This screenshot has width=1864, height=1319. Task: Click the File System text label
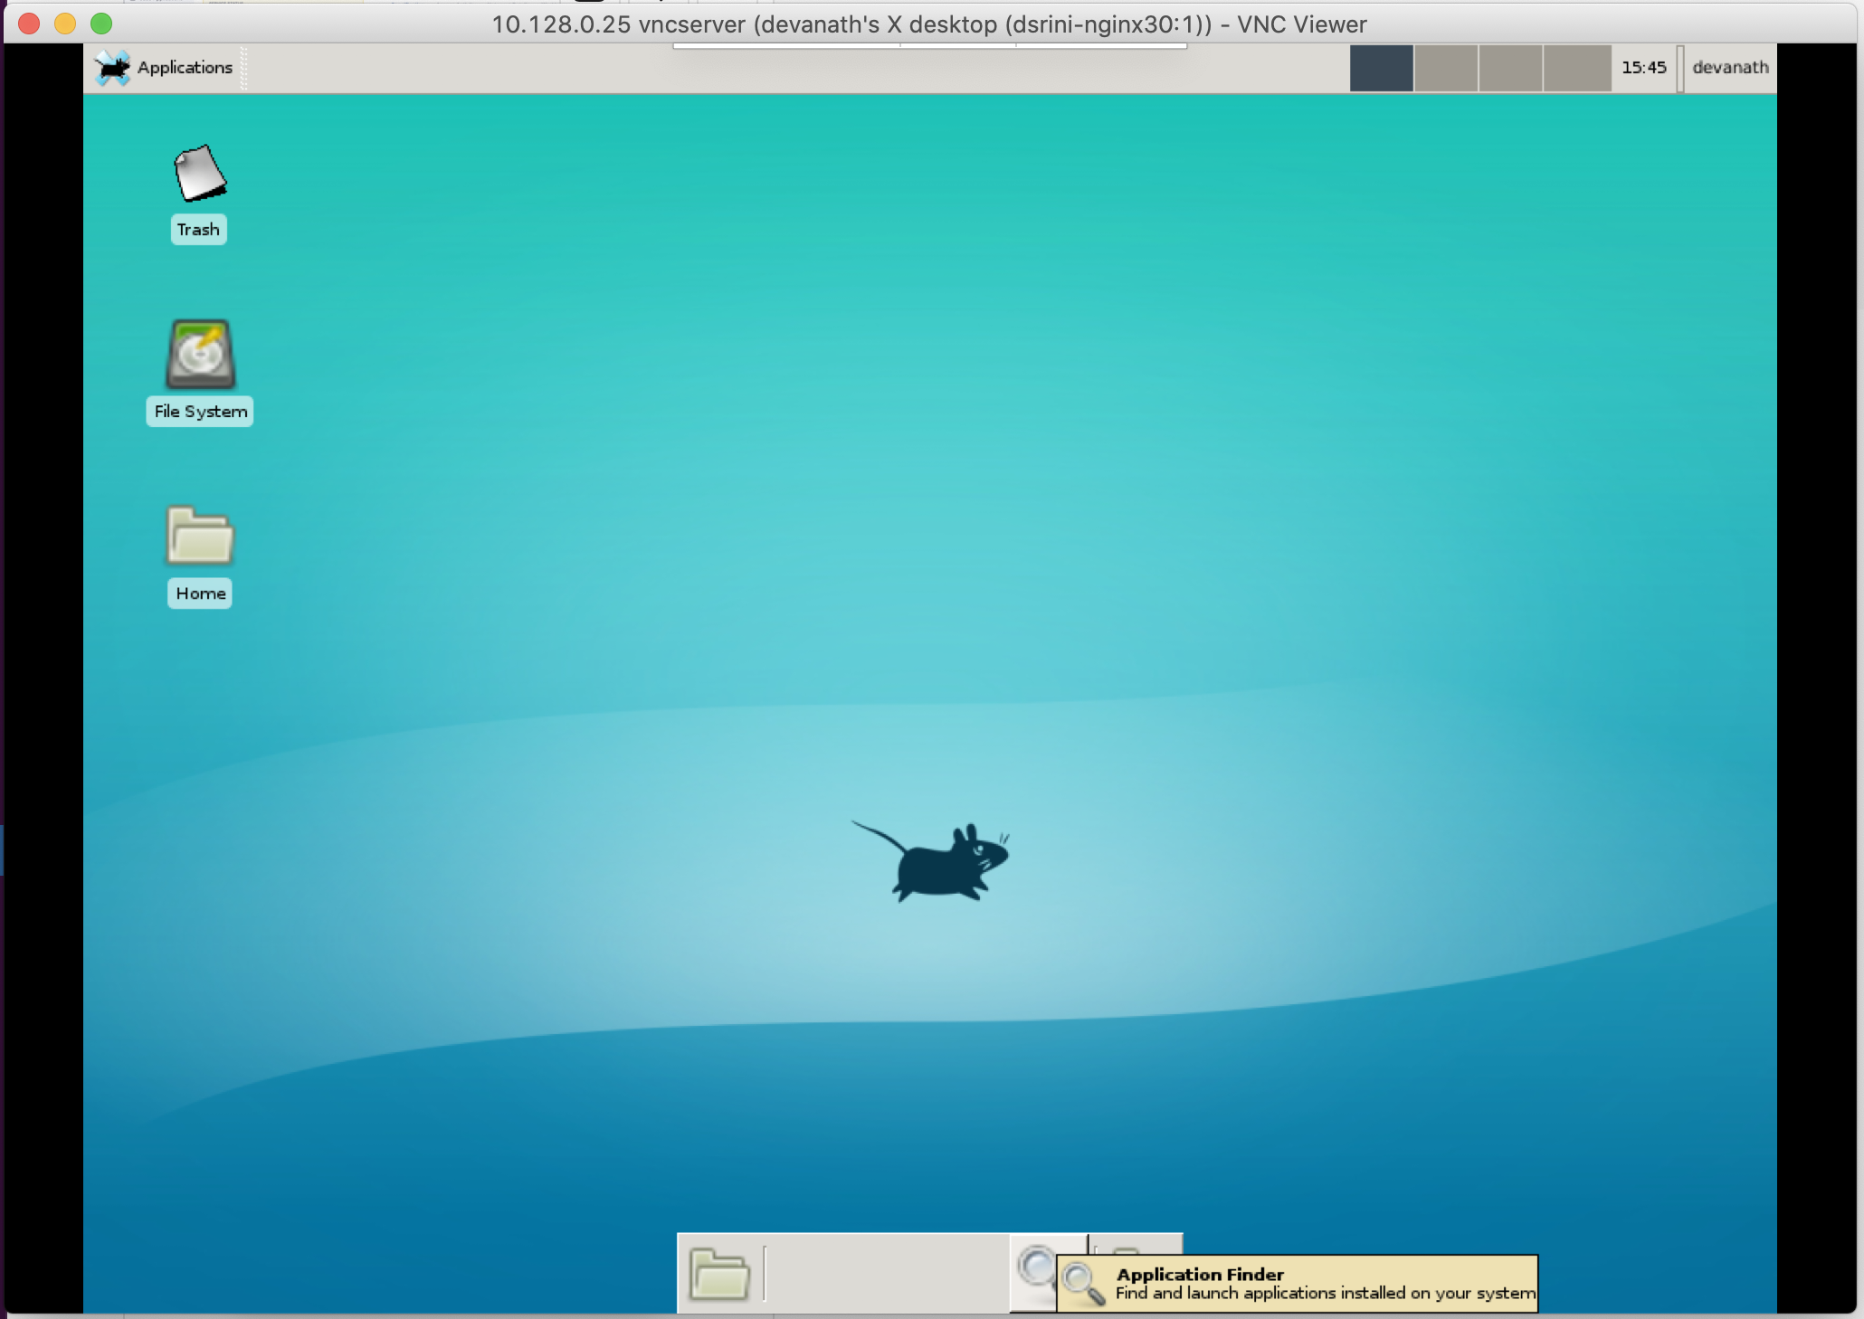click(x=200, y=412)
